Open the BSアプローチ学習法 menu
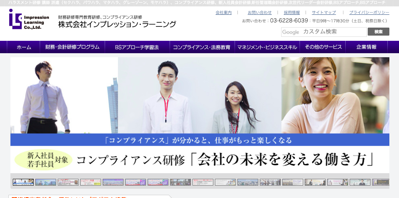Viewport: 399px width, 198px height. pos(137,47)
